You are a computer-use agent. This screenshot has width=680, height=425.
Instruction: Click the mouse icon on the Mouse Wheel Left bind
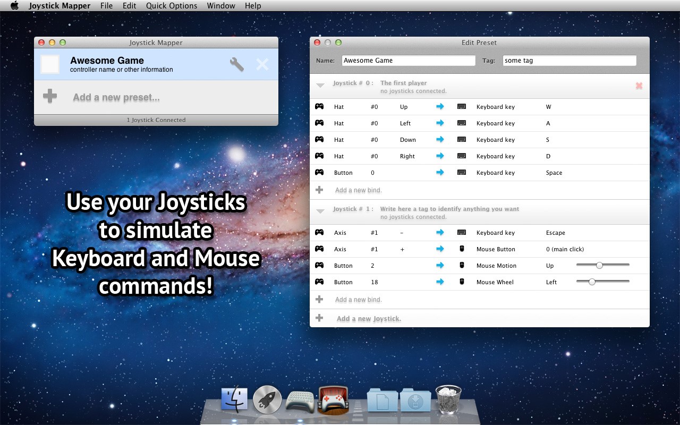462,282
